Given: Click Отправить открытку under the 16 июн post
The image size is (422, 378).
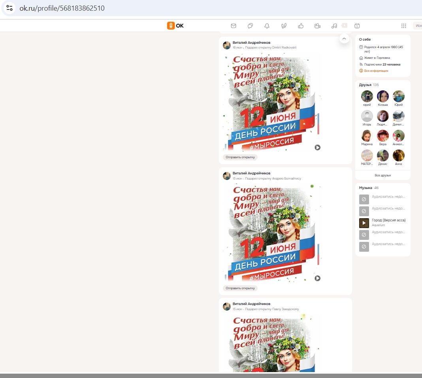Looking at the screenshot, I should (x=240, y=157).
